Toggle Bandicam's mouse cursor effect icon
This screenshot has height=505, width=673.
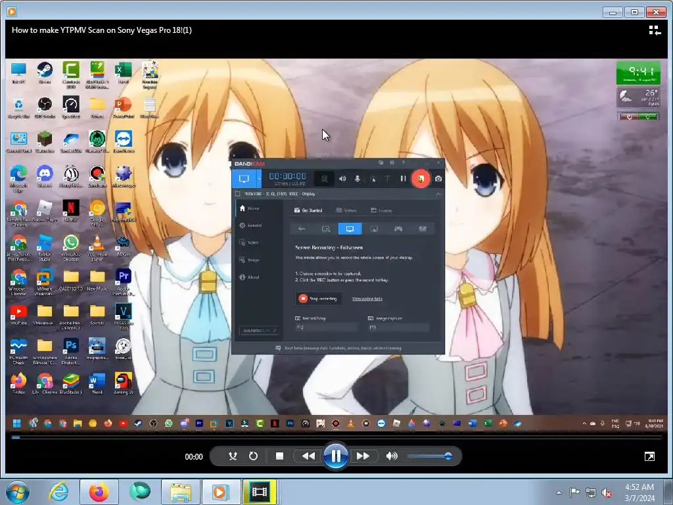373,179
